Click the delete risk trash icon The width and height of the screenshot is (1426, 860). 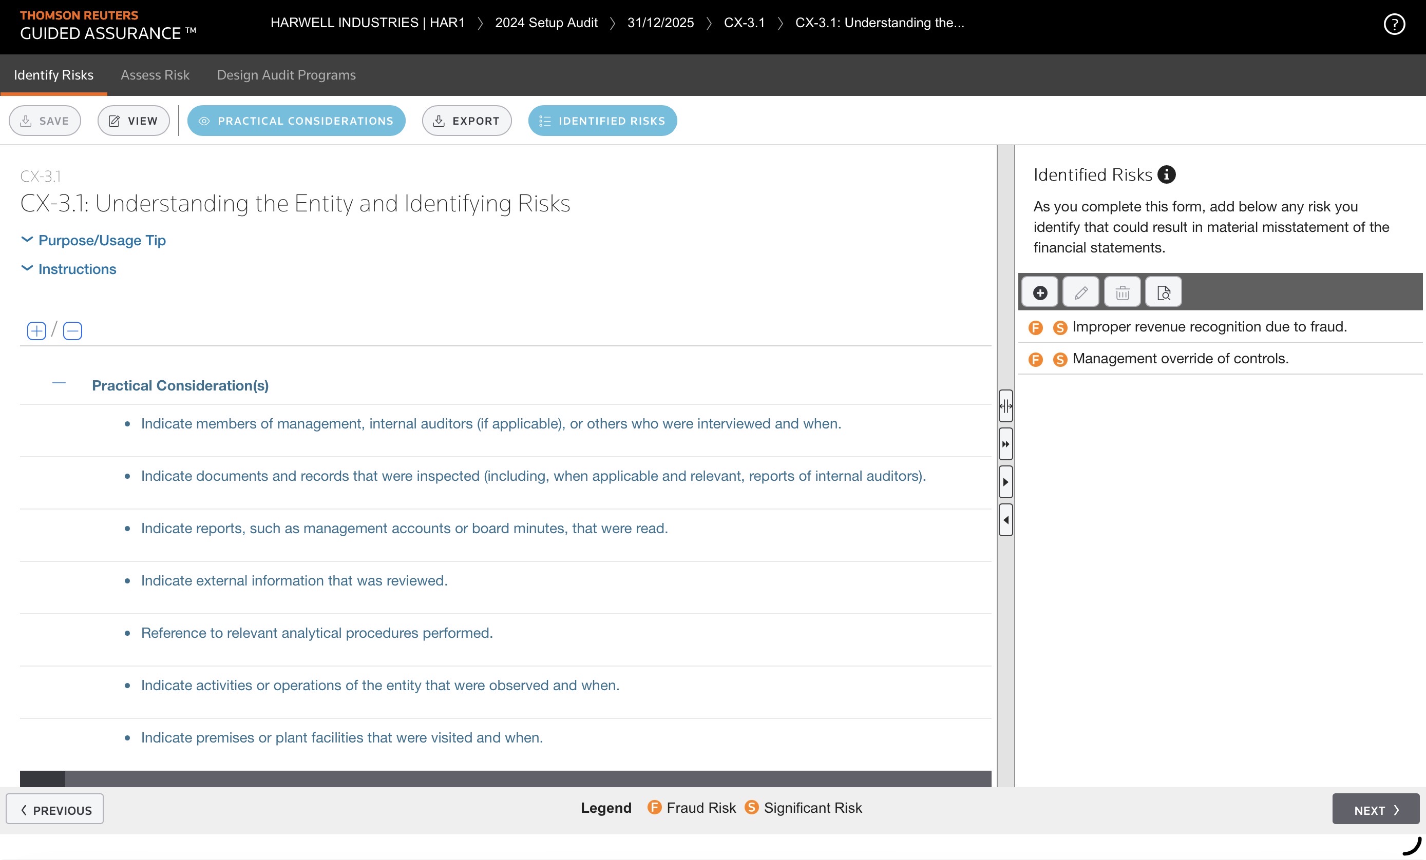[x=1122, y=292]
